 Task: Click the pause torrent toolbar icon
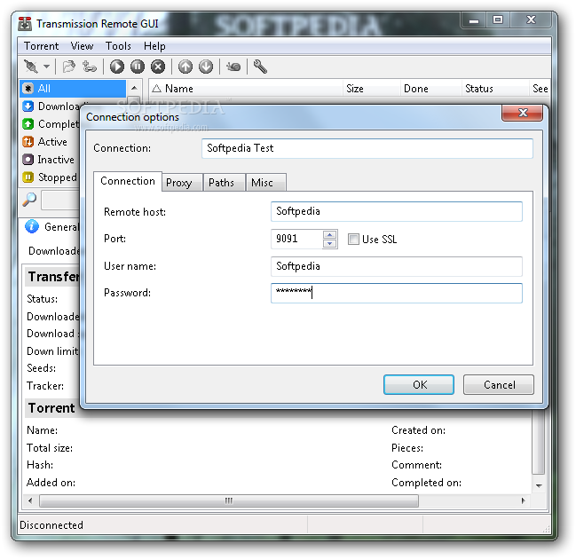pyautogui.click(x=138, y=67)
